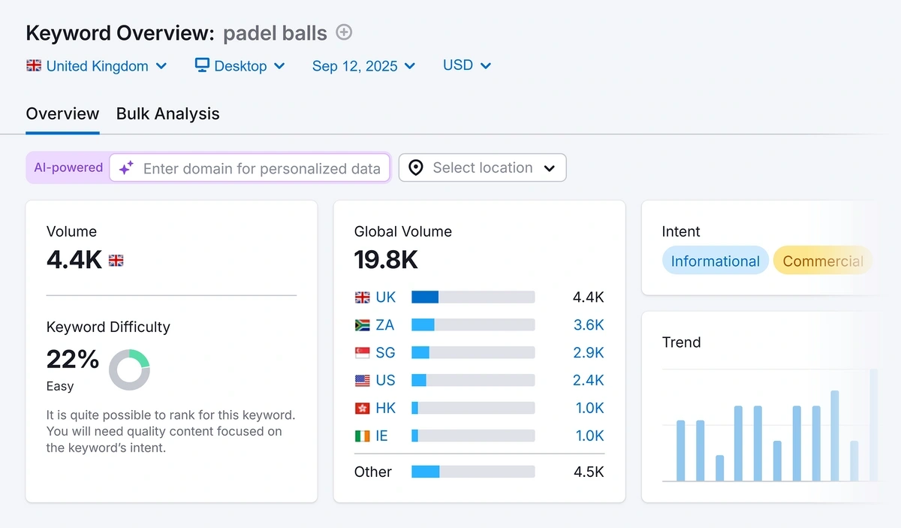Viewport: 901px width, 528px height.
Task: Click the 3.6K volume for ZA
Action: coord(589,325)
